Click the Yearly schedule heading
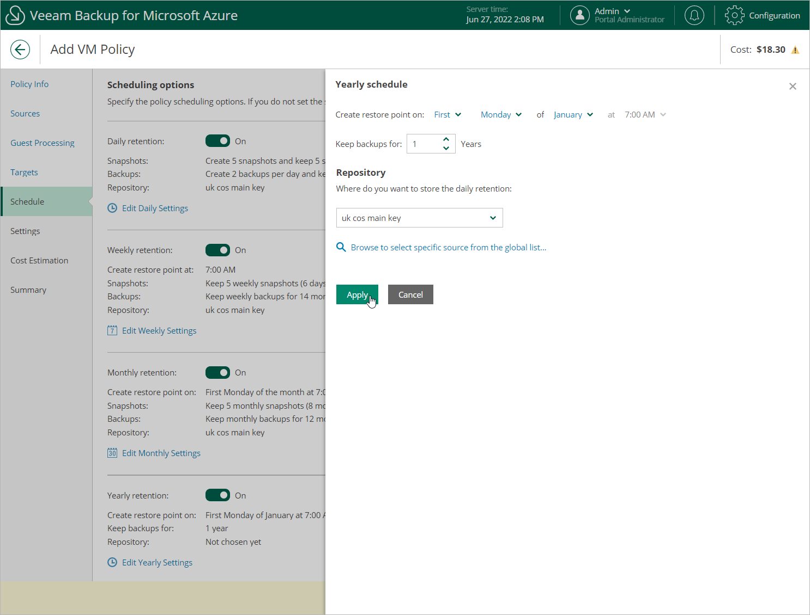Image resolution: width=810 pixels, height=615 pixels. pyautogui.click(x=371, y=84)
